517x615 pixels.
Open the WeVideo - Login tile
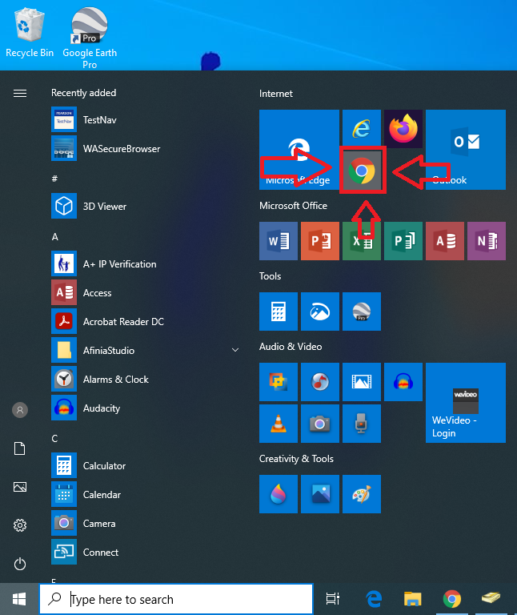(x=466, y=403)
